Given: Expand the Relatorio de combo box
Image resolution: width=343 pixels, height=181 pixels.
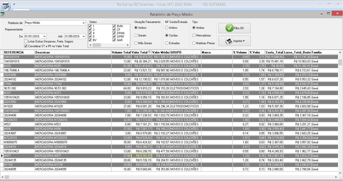Looking at the screenshot, I should click(x=84, y=23).
